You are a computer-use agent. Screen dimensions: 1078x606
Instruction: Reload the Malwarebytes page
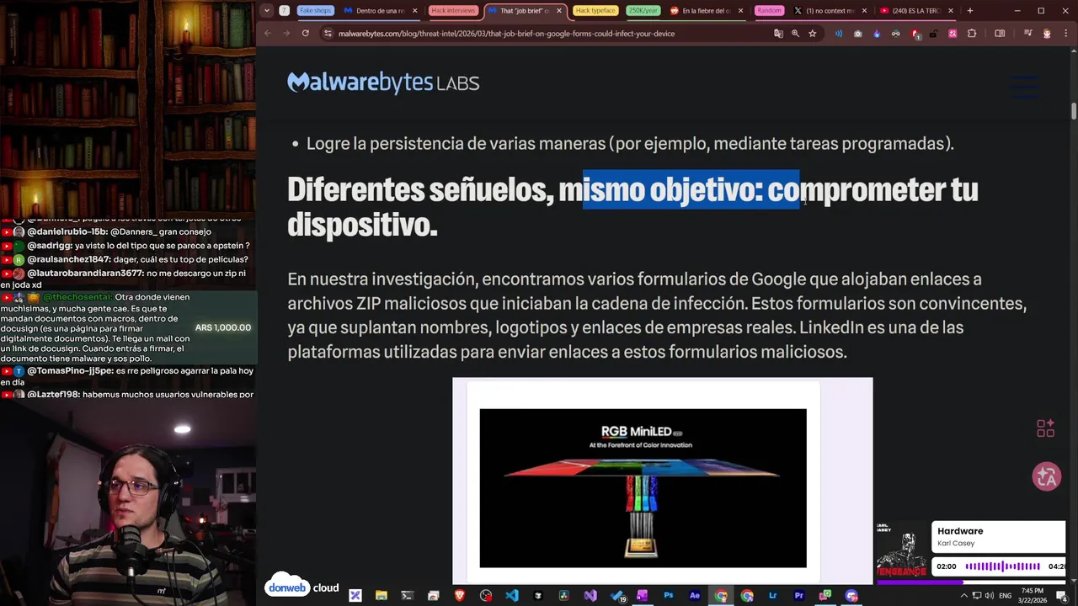coord(305,34)
